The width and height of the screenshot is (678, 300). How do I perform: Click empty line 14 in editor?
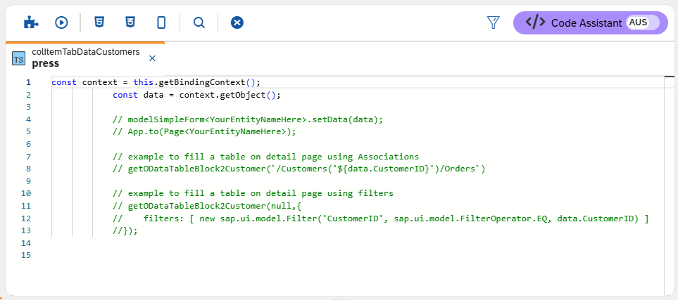[357, 243]
